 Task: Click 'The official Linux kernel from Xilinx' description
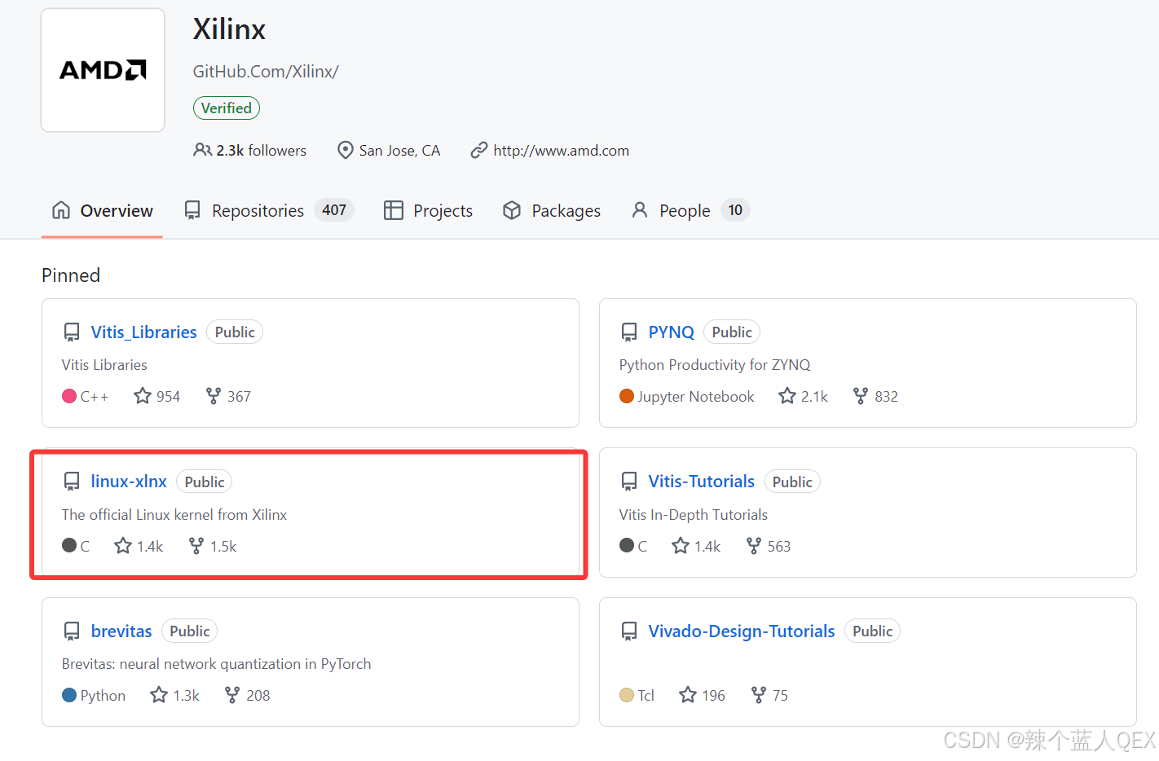174,515
